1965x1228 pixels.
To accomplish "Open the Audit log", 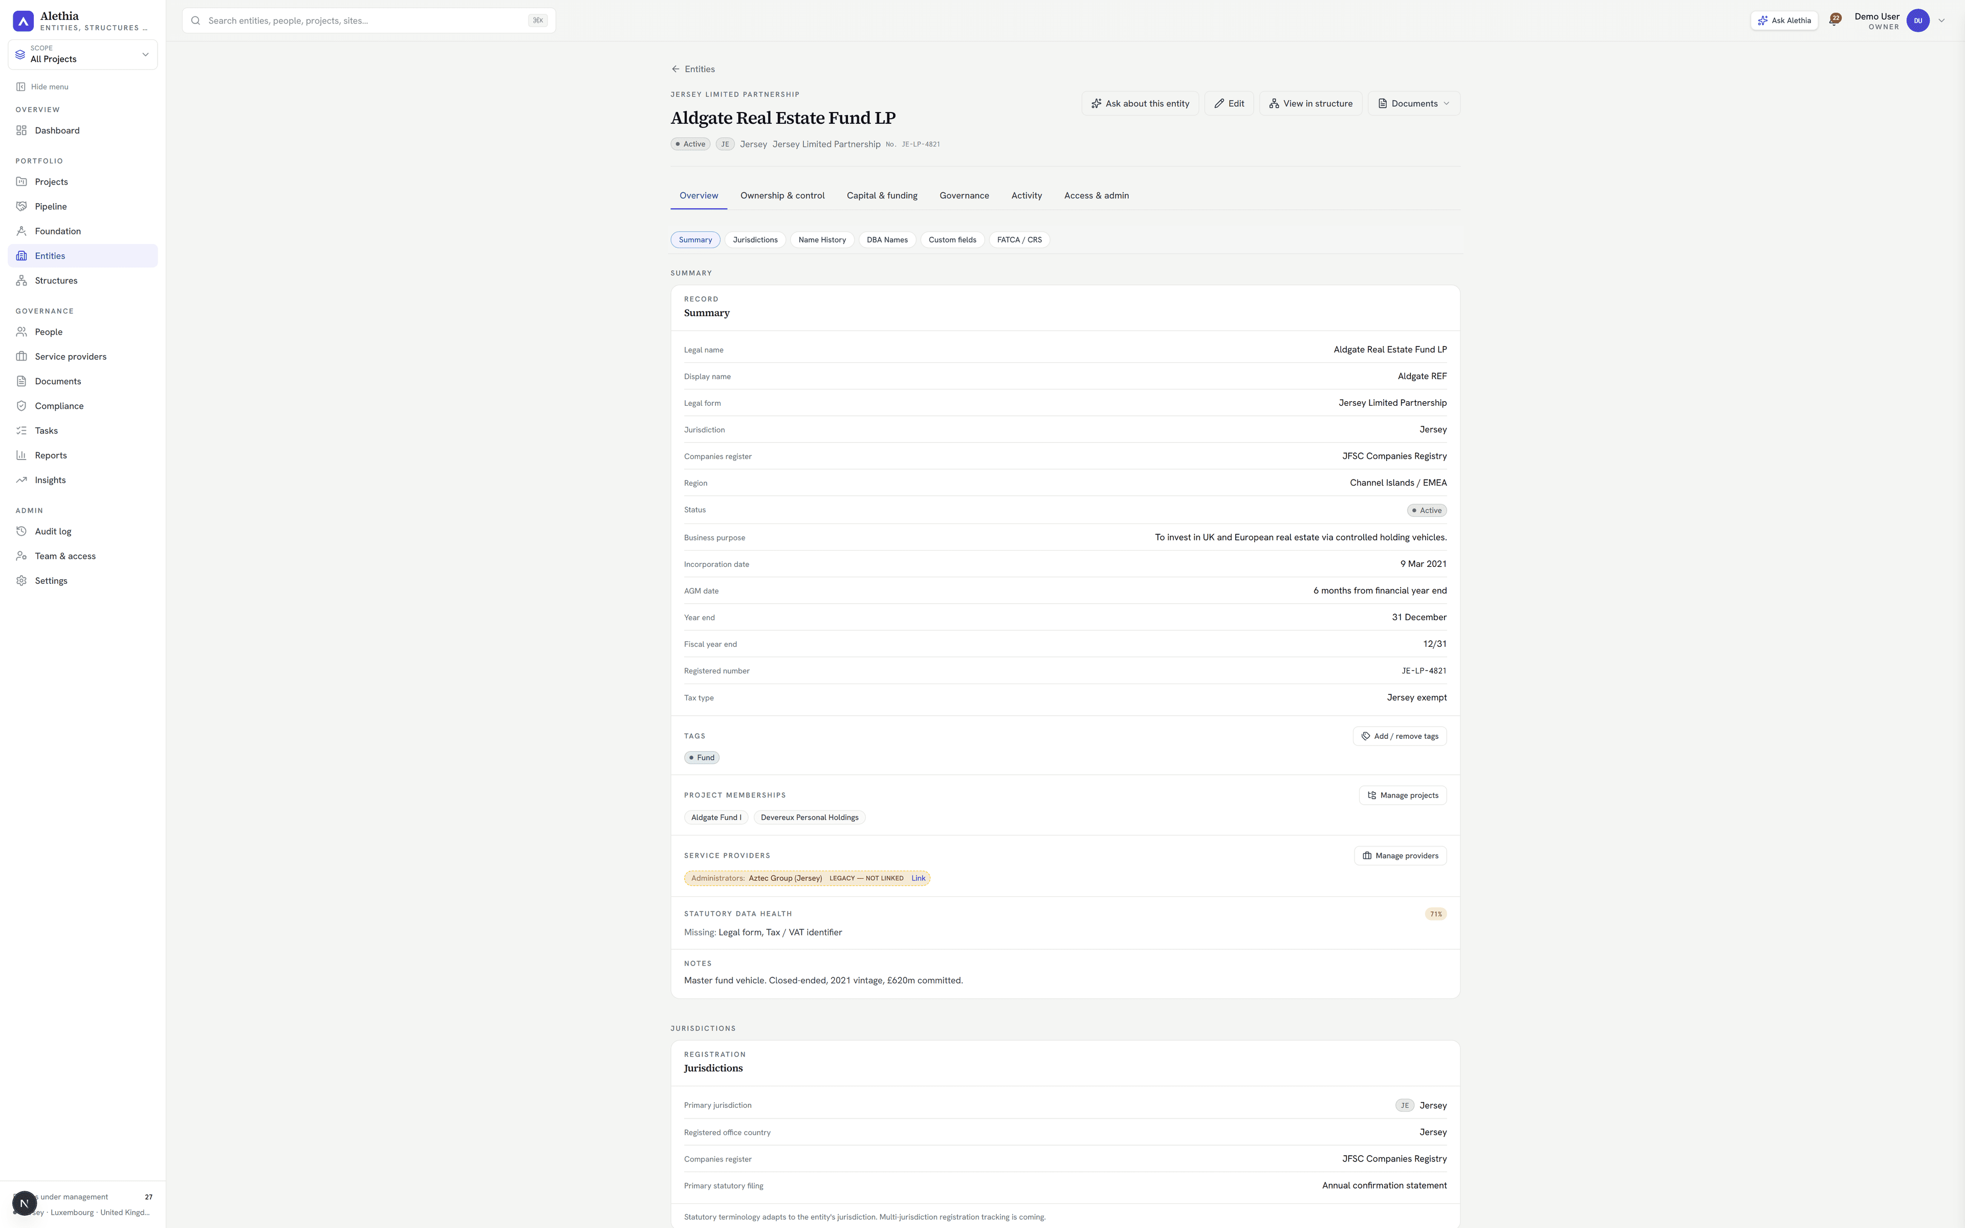I will point(82,531).
